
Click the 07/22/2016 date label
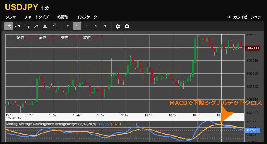13,118
